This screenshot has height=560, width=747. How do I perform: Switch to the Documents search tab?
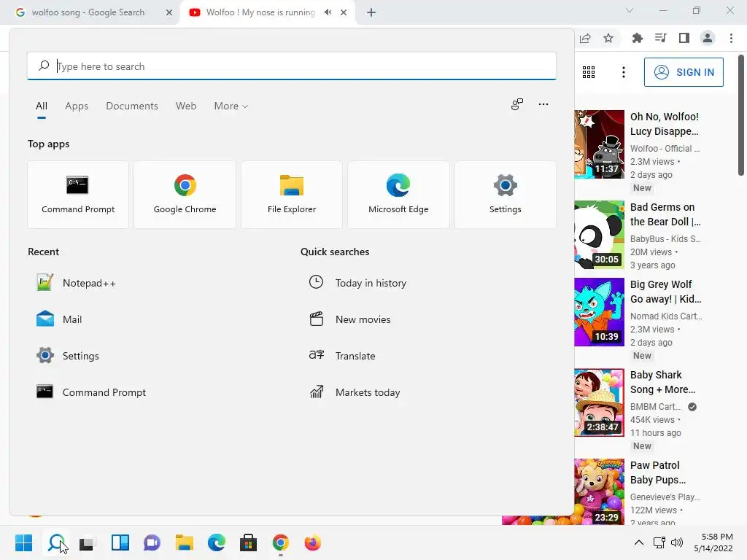[x=132, y=106]
